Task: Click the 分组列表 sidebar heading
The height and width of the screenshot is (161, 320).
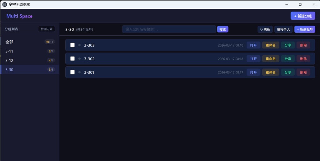Action: [11, 29]
